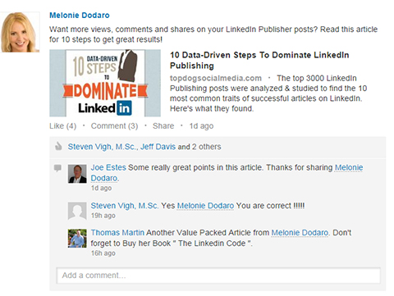Click Comment (3) on the post
This screenshot has width=394, height=296.
coord(114,126)
